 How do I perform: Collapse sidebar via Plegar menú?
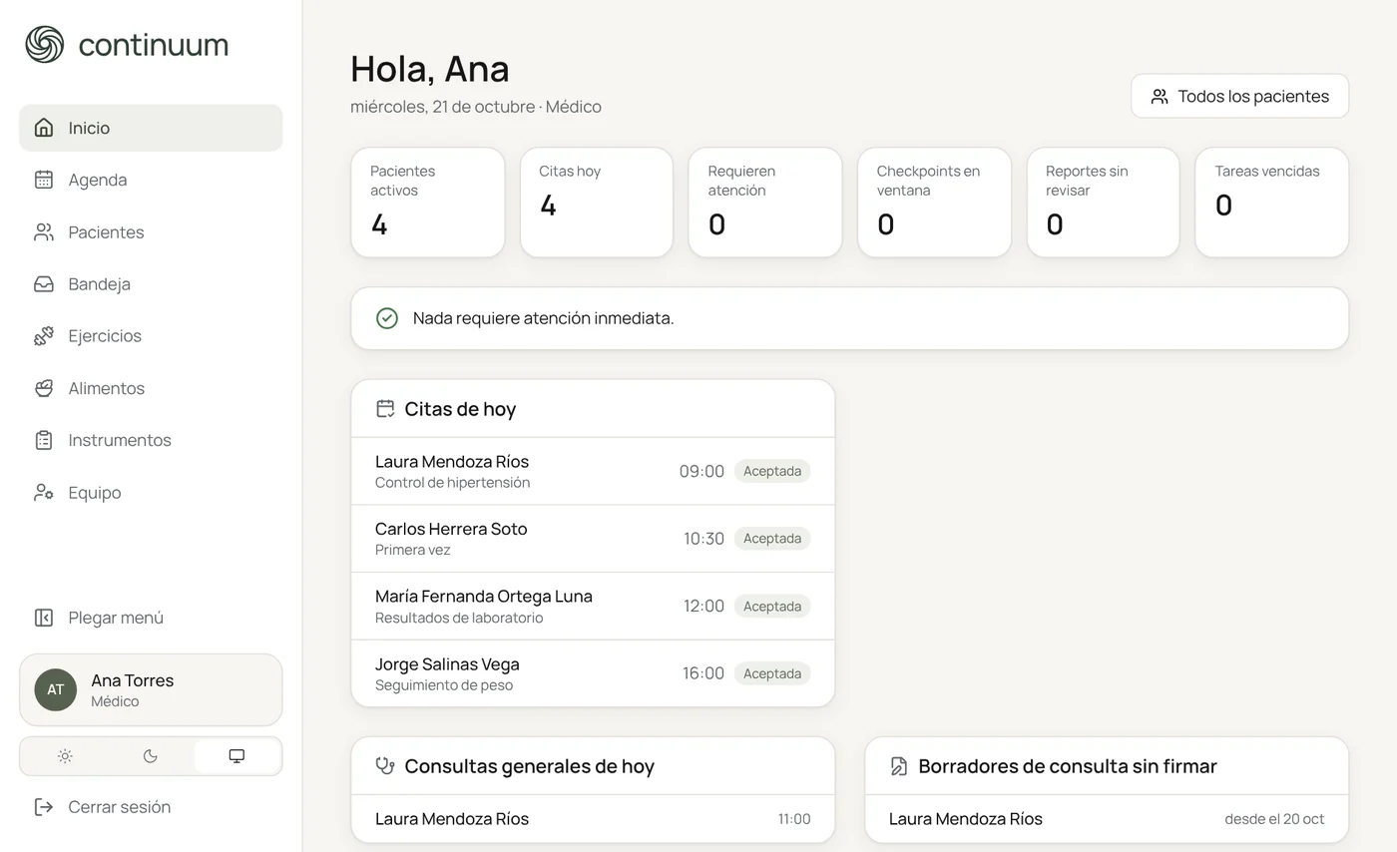pos(151,618)
